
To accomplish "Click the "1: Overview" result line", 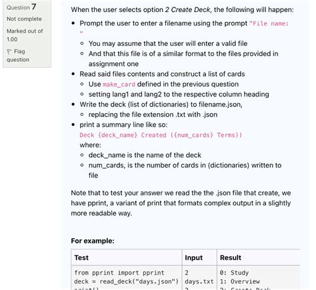I will 240,281.
